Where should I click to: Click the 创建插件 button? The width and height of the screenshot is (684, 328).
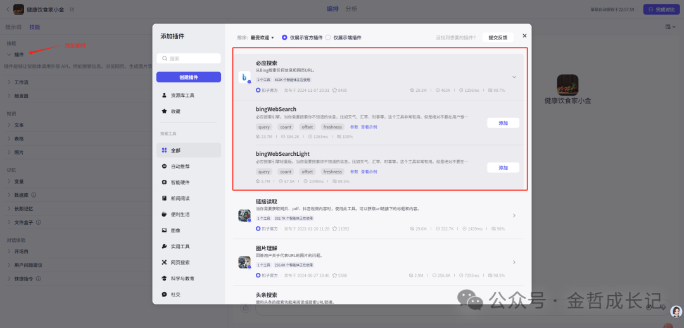[189, 77]
